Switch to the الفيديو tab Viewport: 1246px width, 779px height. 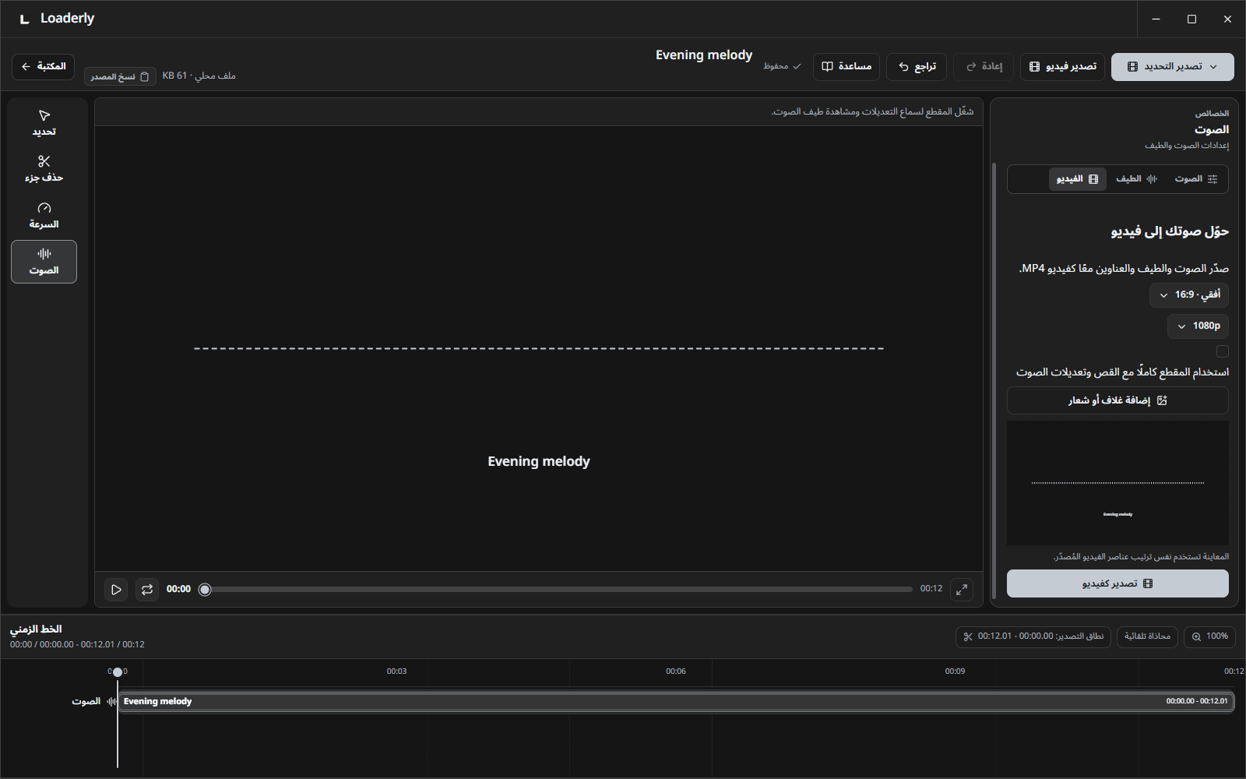point(1077,179)
